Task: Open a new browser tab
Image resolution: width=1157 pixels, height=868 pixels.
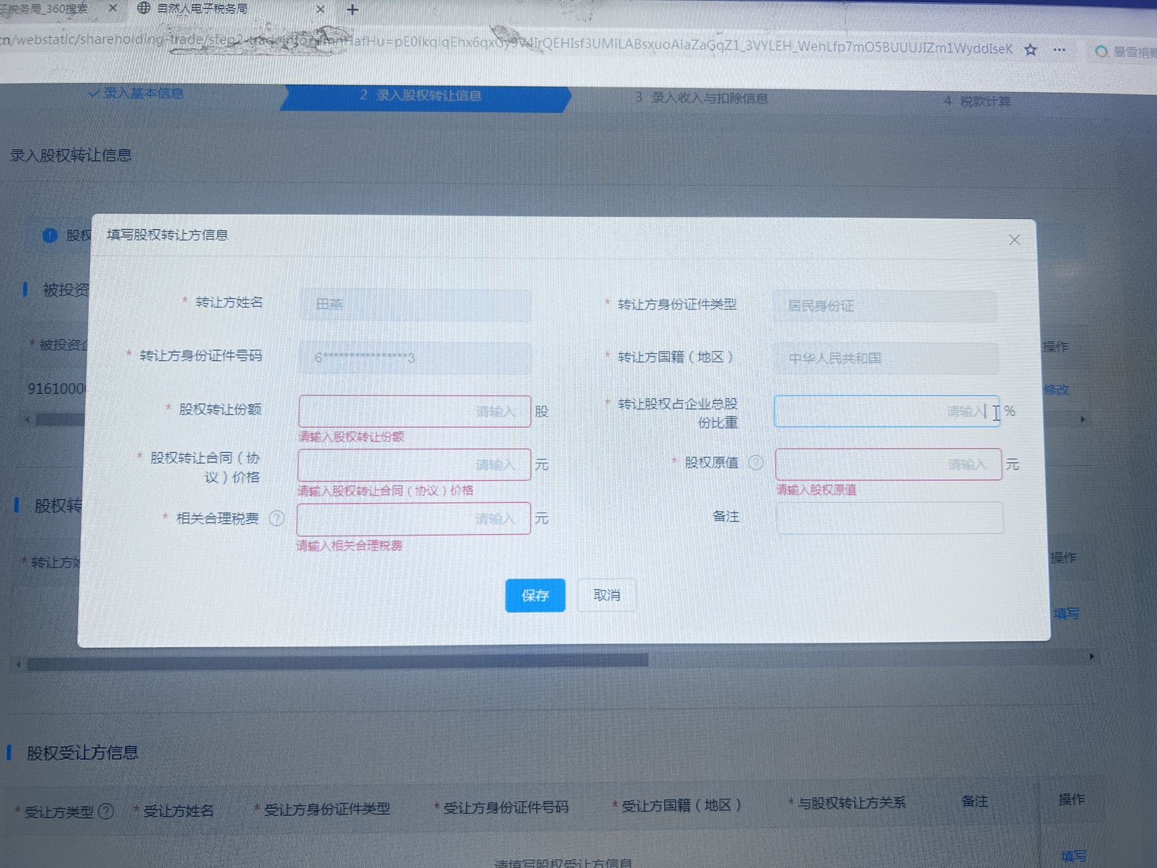Action: pyautogui.click(x=352, y=9)
